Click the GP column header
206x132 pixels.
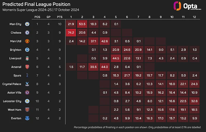point(49,17)
